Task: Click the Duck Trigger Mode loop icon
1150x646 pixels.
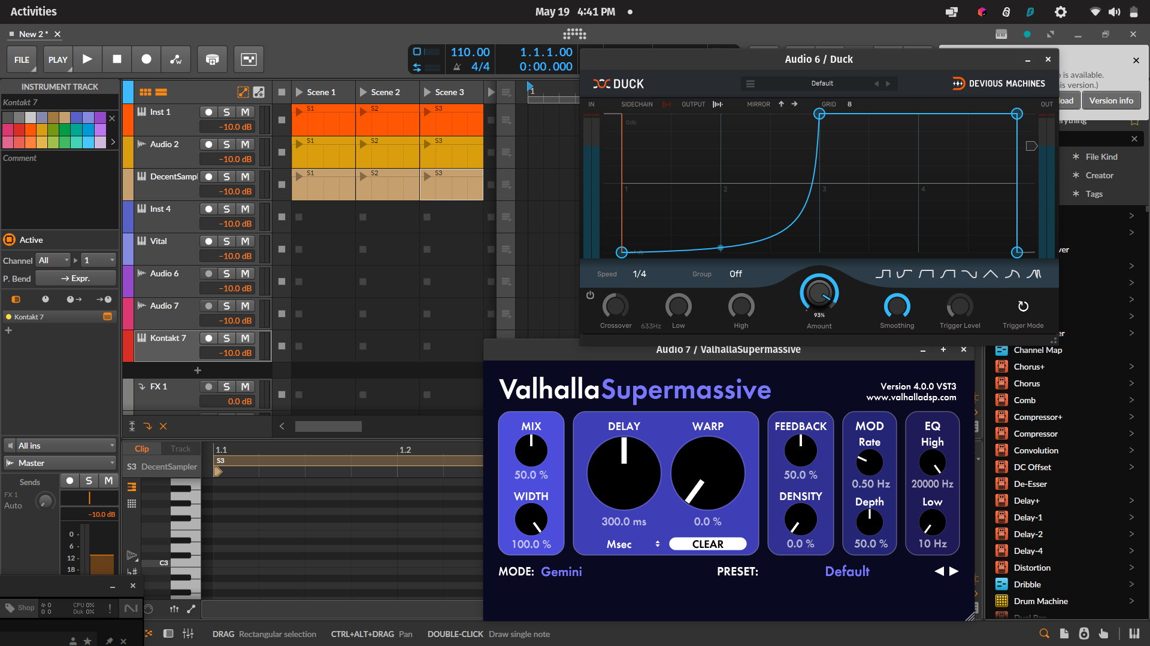Action: tap(1023, 306)
